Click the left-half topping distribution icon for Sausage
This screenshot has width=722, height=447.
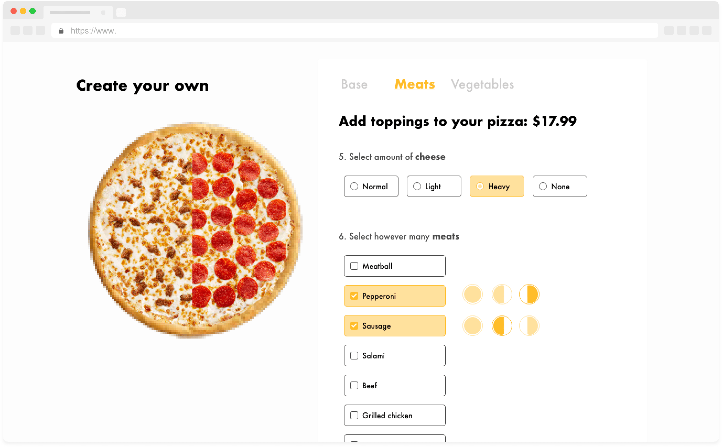(x=501, y=325)
